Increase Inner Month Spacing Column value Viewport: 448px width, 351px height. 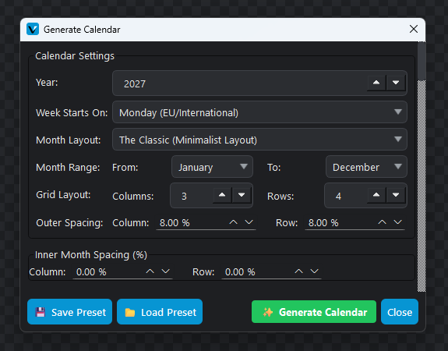pyautogui.click(x=150, y=271)
